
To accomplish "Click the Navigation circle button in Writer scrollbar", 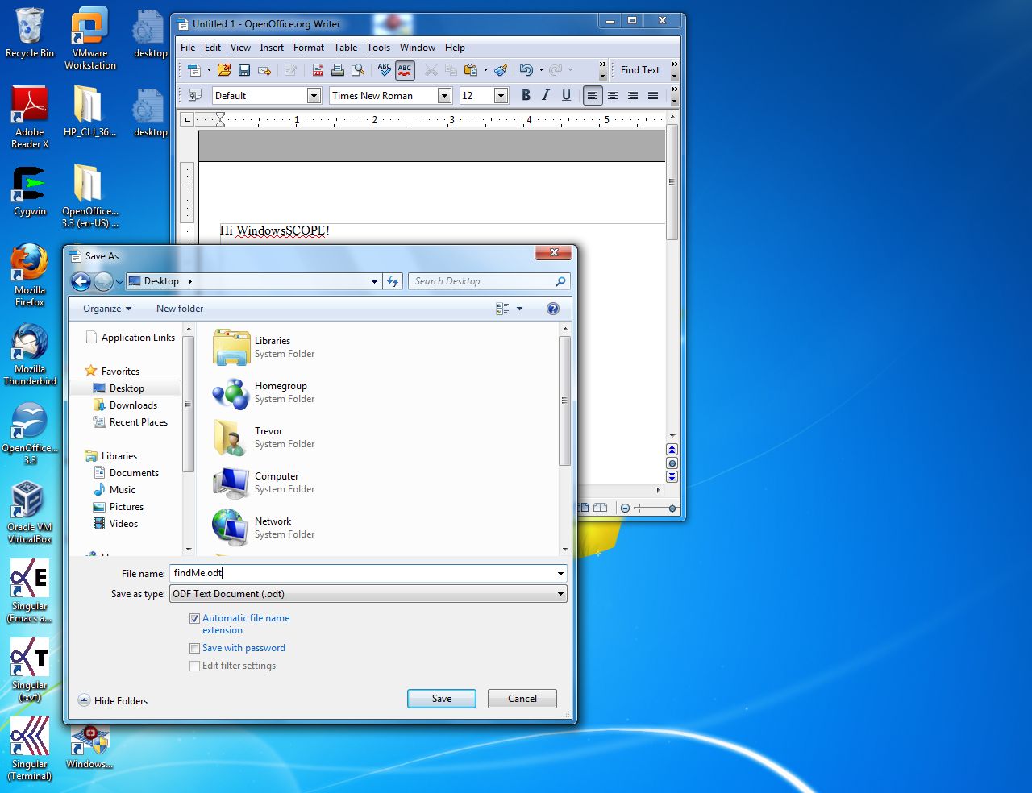I will pyautogui.click(x=672, y=463).
